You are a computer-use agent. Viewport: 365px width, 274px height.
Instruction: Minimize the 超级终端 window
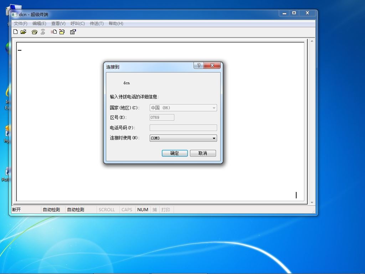[284, 13]
